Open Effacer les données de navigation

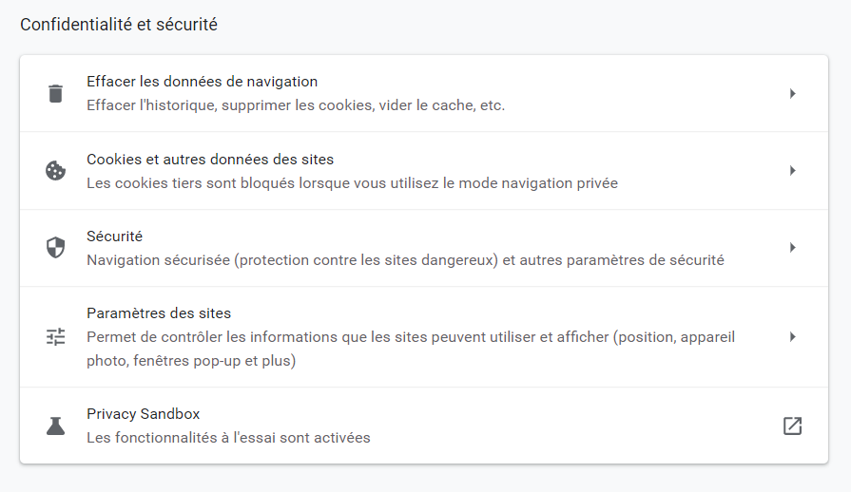point(202,82)
